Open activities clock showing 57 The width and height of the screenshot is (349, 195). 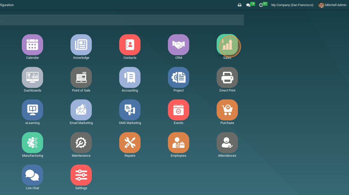click(263, 5)
